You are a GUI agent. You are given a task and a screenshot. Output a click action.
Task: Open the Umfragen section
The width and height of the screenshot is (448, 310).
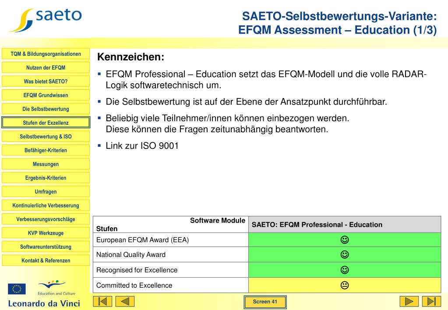click(46, 191)
